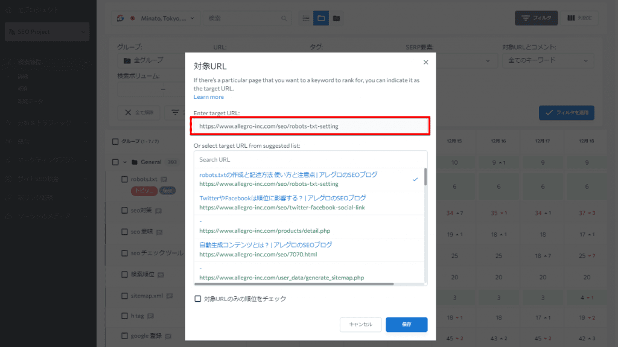Image resolution: width=618 pixels, height=347 pixels.
Task: Click the Search URL field in suggested list
Action: coord(310,160)
